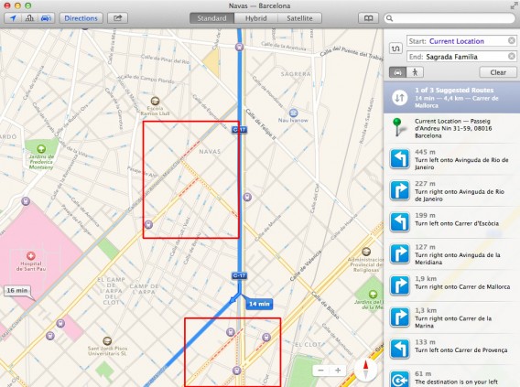520x387 pixels.
Task: Zoom out with the minus map button
Action: (x=321, y=371)
